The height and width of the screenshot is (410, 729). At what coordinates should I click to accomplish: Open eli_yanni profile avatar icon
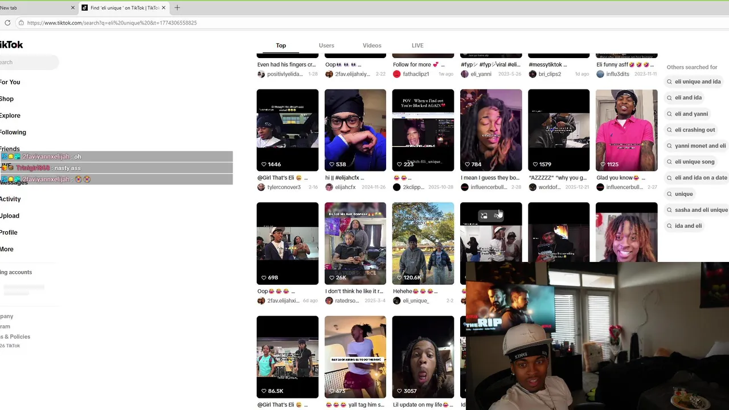point(464,74)
